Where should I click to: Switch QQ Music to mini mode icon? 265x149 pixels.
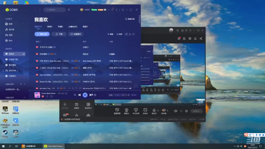(x=123, y=10)
